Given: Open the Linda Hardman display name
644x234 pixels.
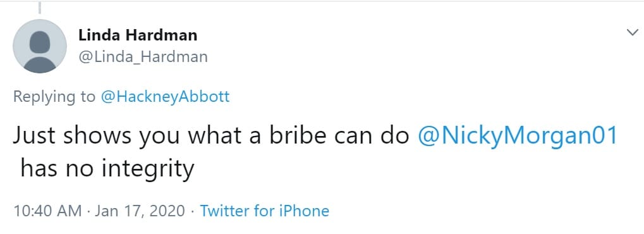Looking at the screenshot, I should tap(138, 35).
